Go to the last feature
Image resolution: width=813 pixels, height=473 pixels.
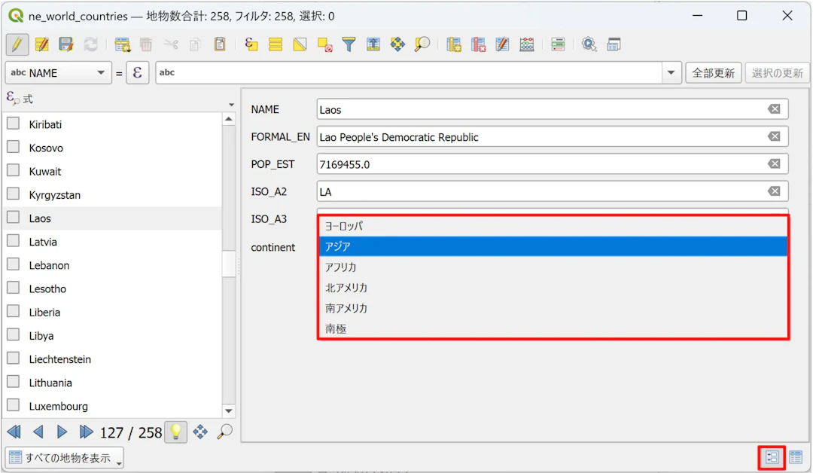pyautogui.click(x=86, y=432)
